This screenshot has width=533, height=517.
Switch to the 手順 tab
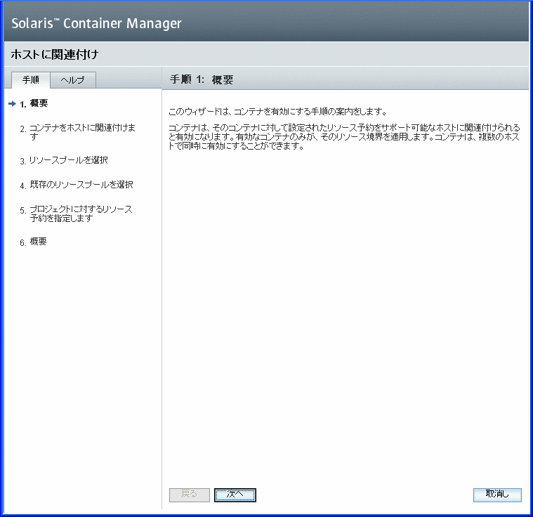(x=31, y=80)
